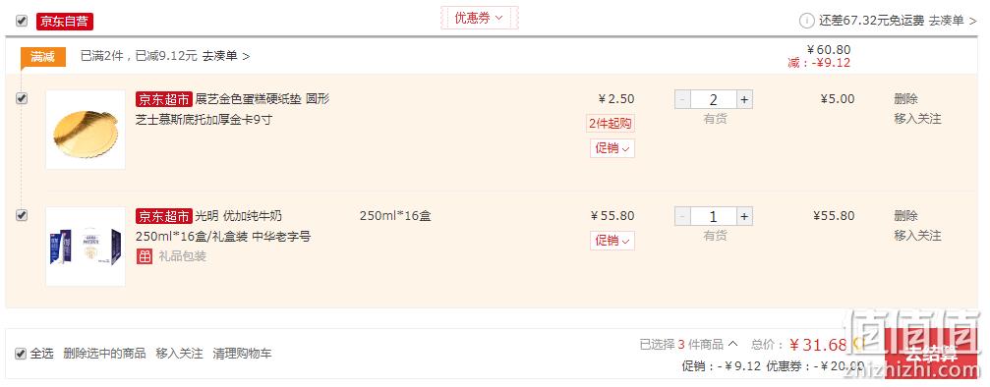Click the 京东自营 red badge

click(x=65, y=21)
